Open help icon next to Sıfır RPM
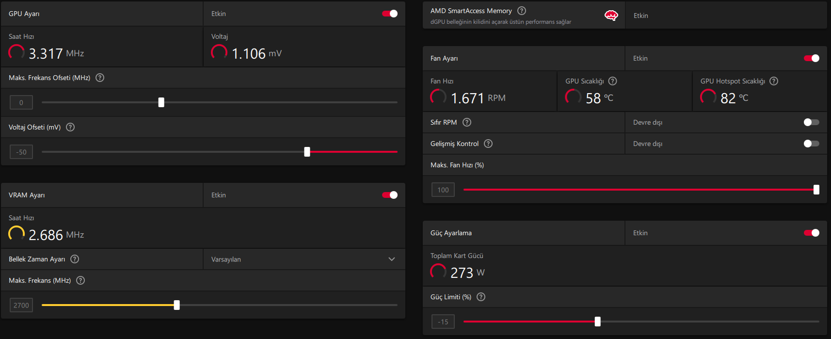The image size is (831, 339). pyautogui.click(x=467, y=122)
